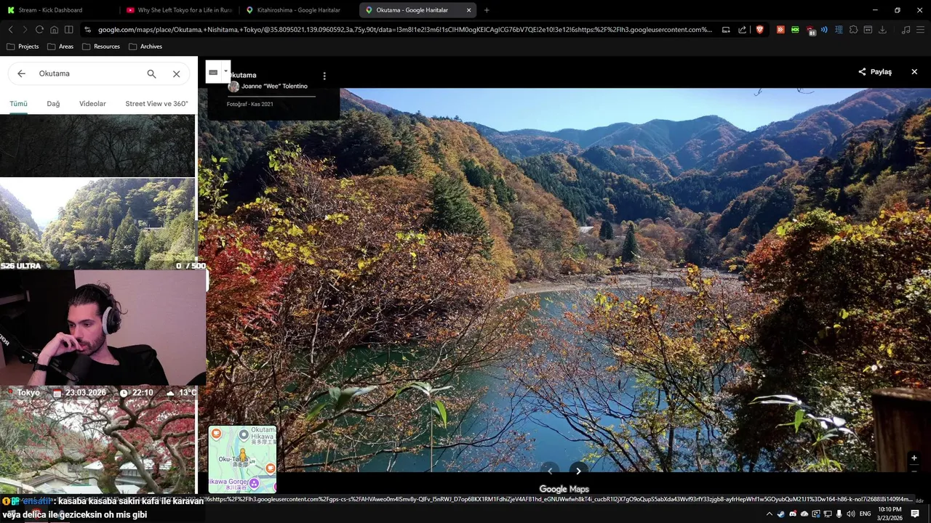931x523 pixels.
Task: Click contributor name Joanne "Wee" Tolentino
Action: point(274,86)
